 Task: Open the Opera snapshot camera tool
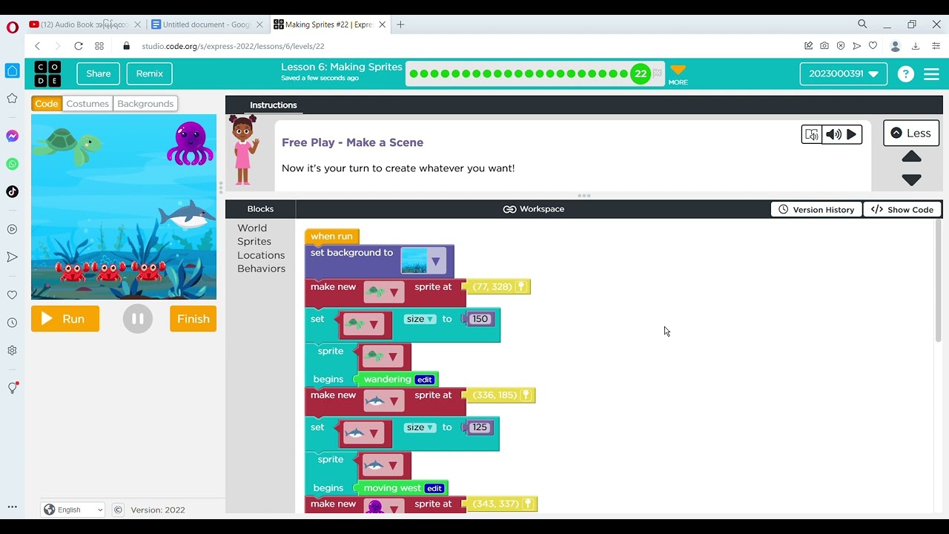coord(824,46)
